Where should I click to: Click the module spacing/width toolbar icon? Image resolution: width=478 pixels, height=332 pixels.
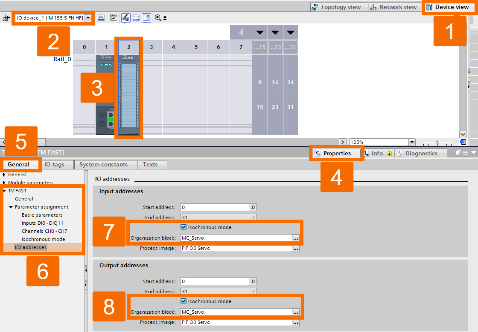[101, 18]
